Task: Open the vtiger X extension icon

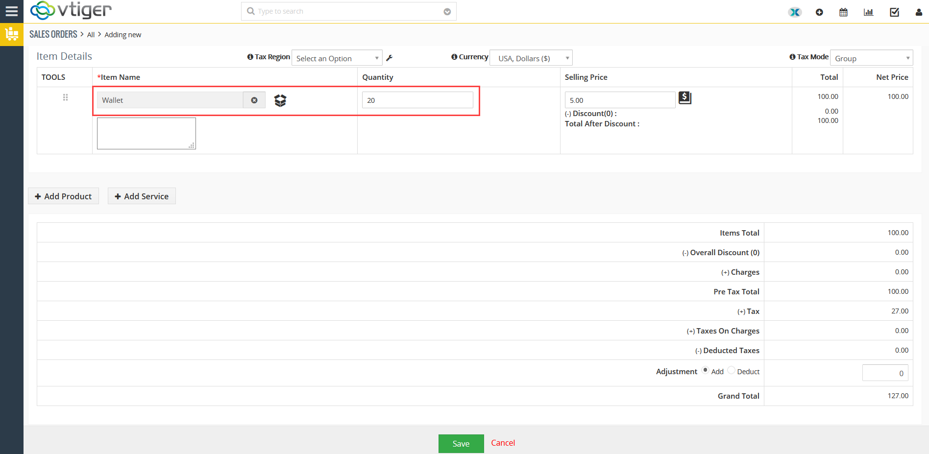Action: pyautogui.click(x=795, y=12)
